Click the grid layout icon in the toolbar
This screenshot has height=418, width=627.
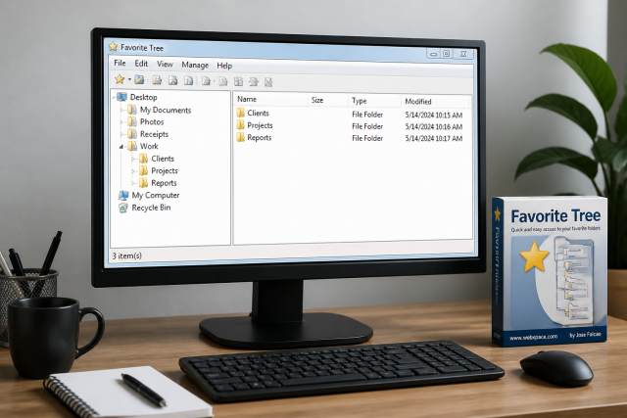239,82
